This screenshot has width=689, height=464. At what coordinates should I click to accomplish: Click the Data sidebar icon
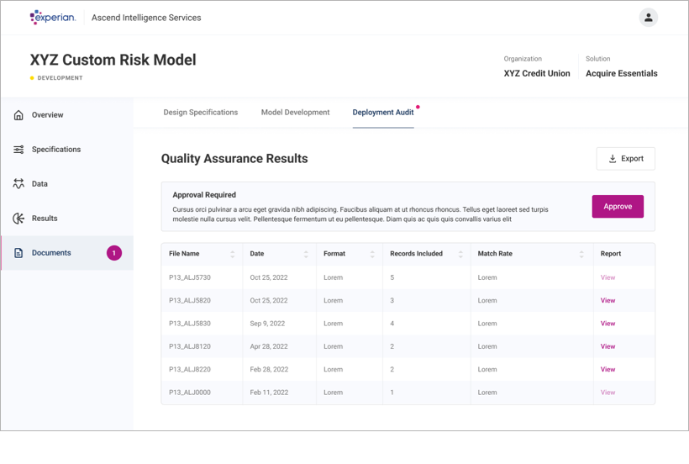pos(18,184)
